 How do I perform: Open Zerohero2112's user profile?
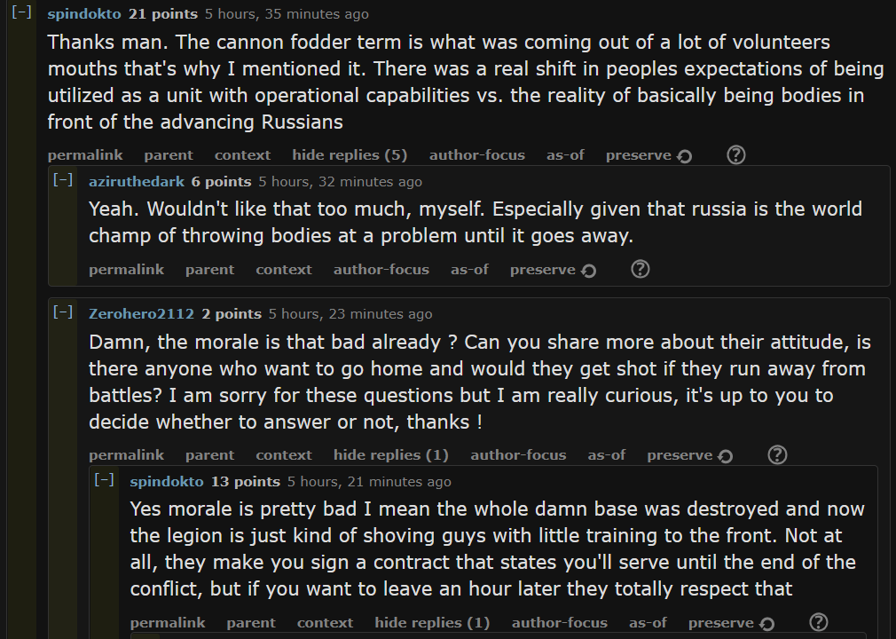click(141, 313)
